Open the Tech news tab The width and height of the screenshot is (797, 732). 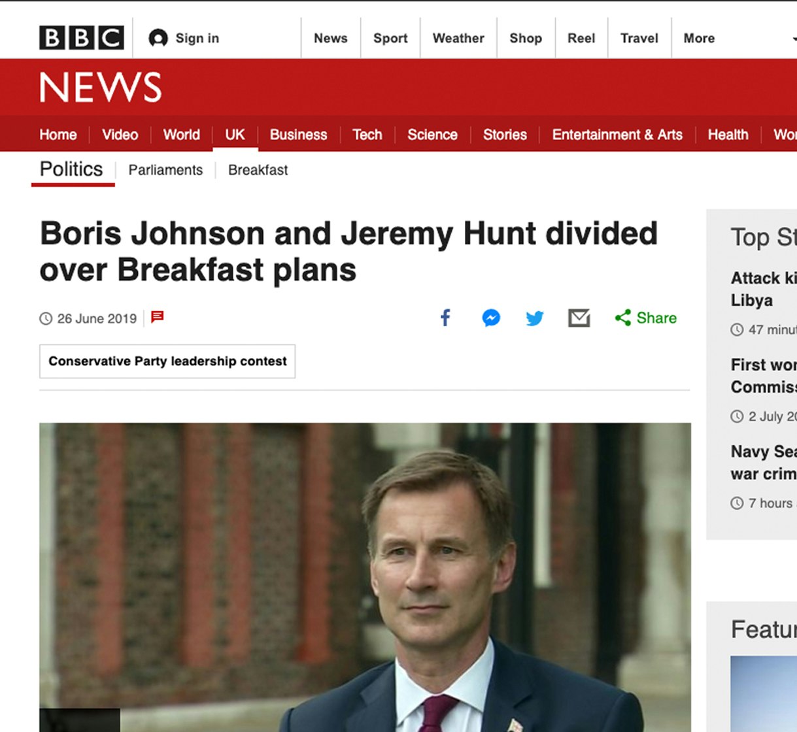(x=367, y=135)
